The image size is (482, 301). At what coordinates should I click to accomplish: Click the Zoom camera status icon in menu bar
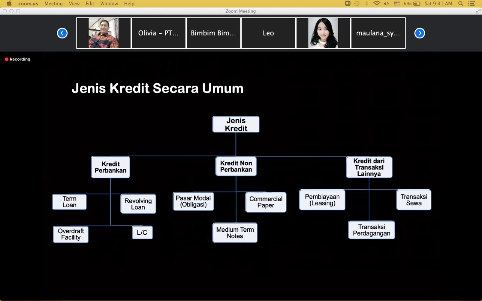(x=348, y=3)
